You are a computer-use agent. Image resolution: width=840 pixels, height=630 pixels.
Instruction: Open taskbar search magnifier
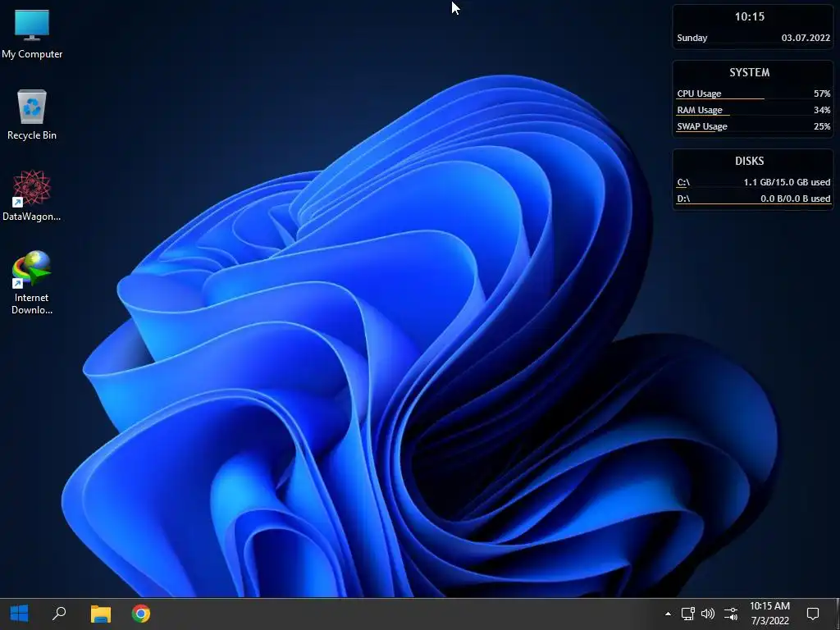tap(59, 614)
